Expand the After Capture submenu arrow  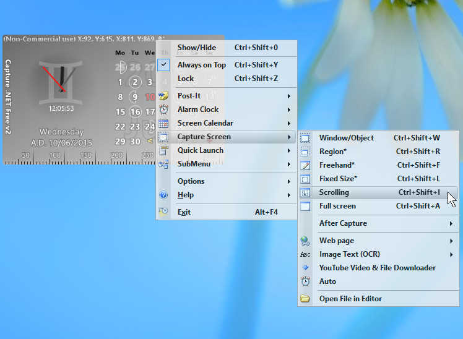pos(451,224)
